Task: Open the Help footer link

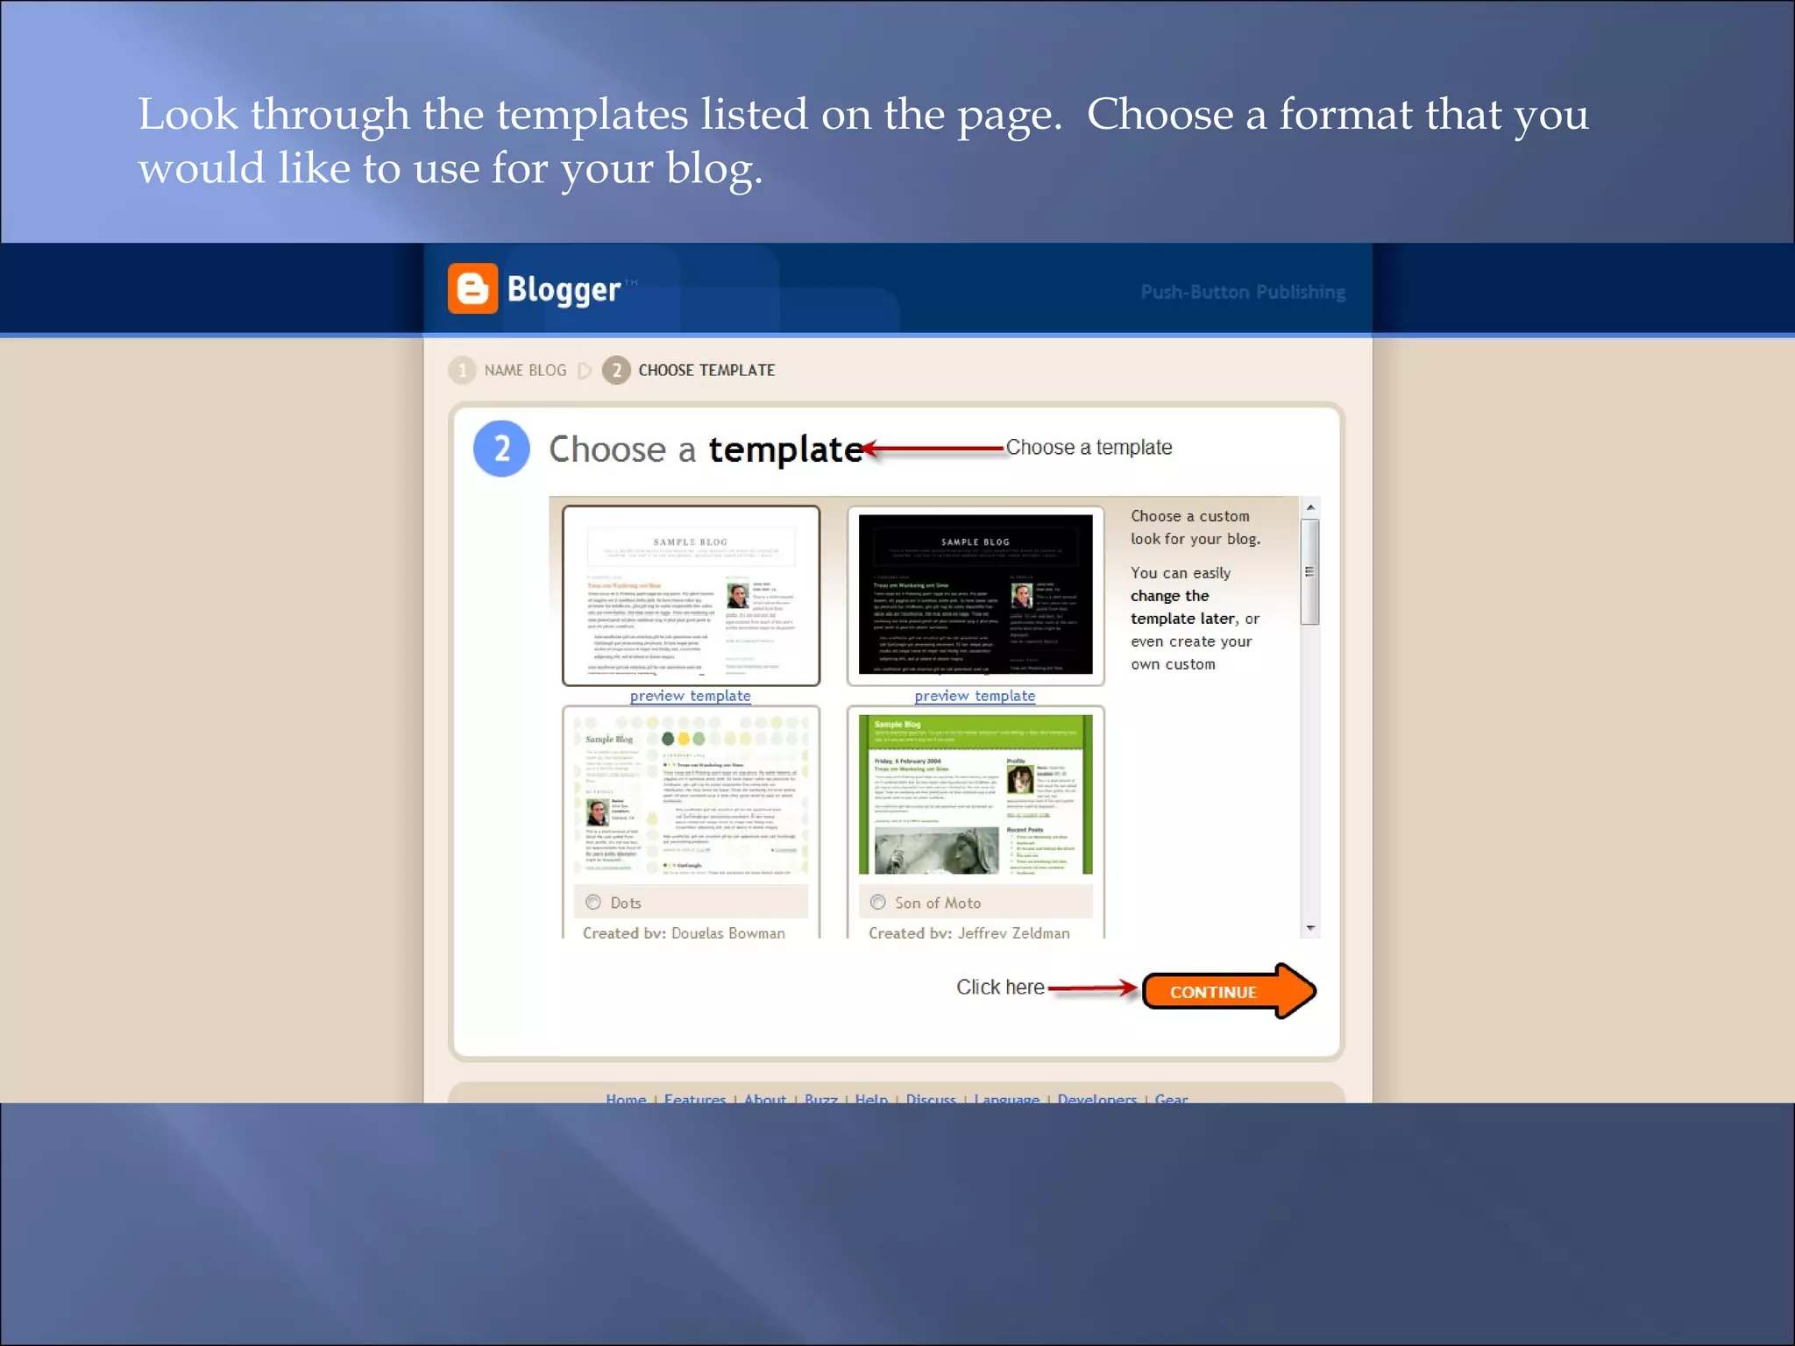Action: point(871,1098)
